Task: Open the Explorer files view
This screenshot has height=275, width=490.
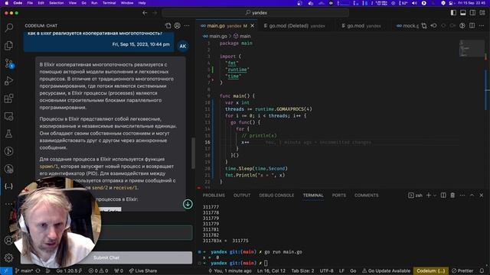Action: pos(8,46)
